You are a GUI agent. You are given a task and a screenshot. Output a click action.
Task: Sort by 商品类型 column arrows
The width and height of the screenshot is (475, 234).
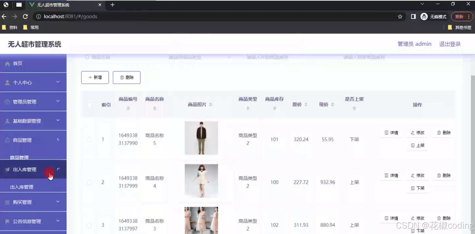click(248, 108)
